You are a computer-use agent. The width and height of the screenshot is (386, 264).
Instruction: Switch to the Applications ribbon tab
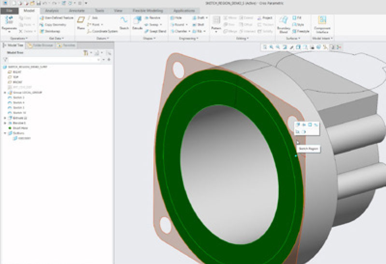pyautogui.click(x=184, y=11)
